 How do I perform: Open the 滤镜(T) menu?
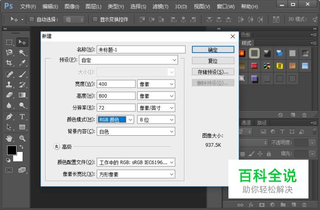160,6
